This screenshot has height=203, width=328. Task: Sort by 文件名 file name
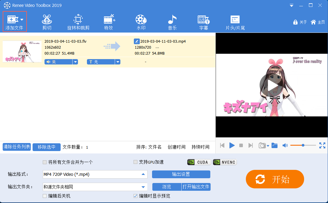click(x=155, y=147)
